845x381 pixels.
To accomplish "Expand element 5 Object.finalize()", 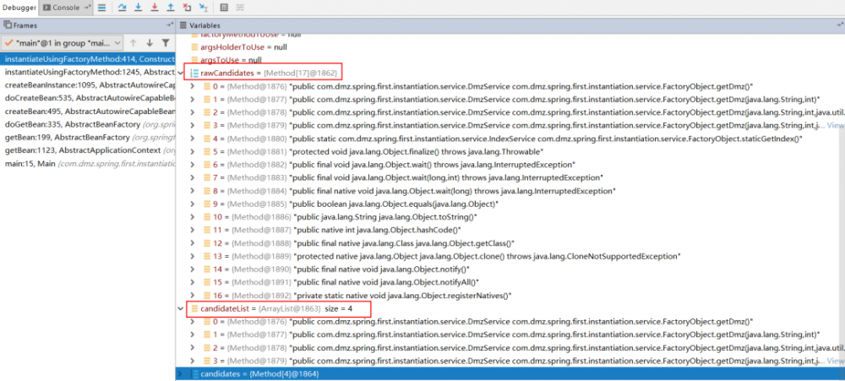I will click(x=194, y=151).
